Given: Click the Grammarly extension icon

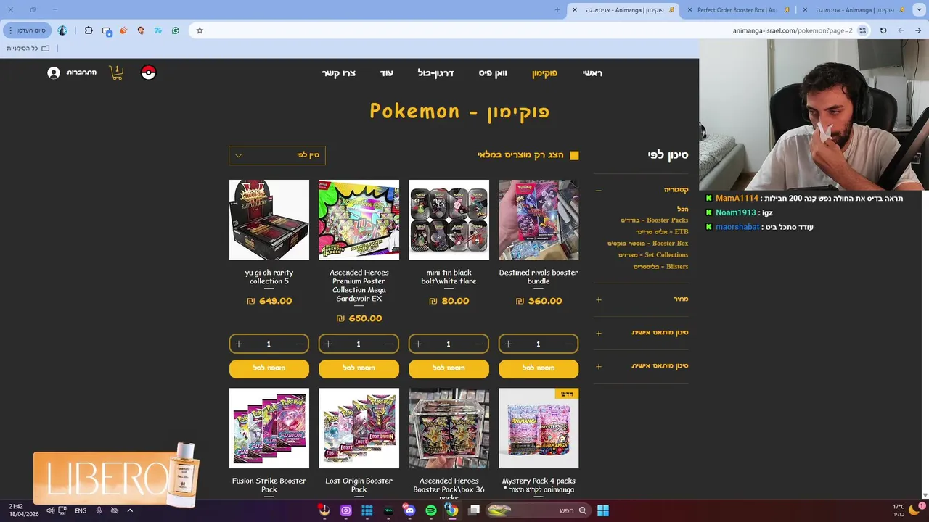Looking at the screenshot, I should pyautogui.click(x=176, y=30).
